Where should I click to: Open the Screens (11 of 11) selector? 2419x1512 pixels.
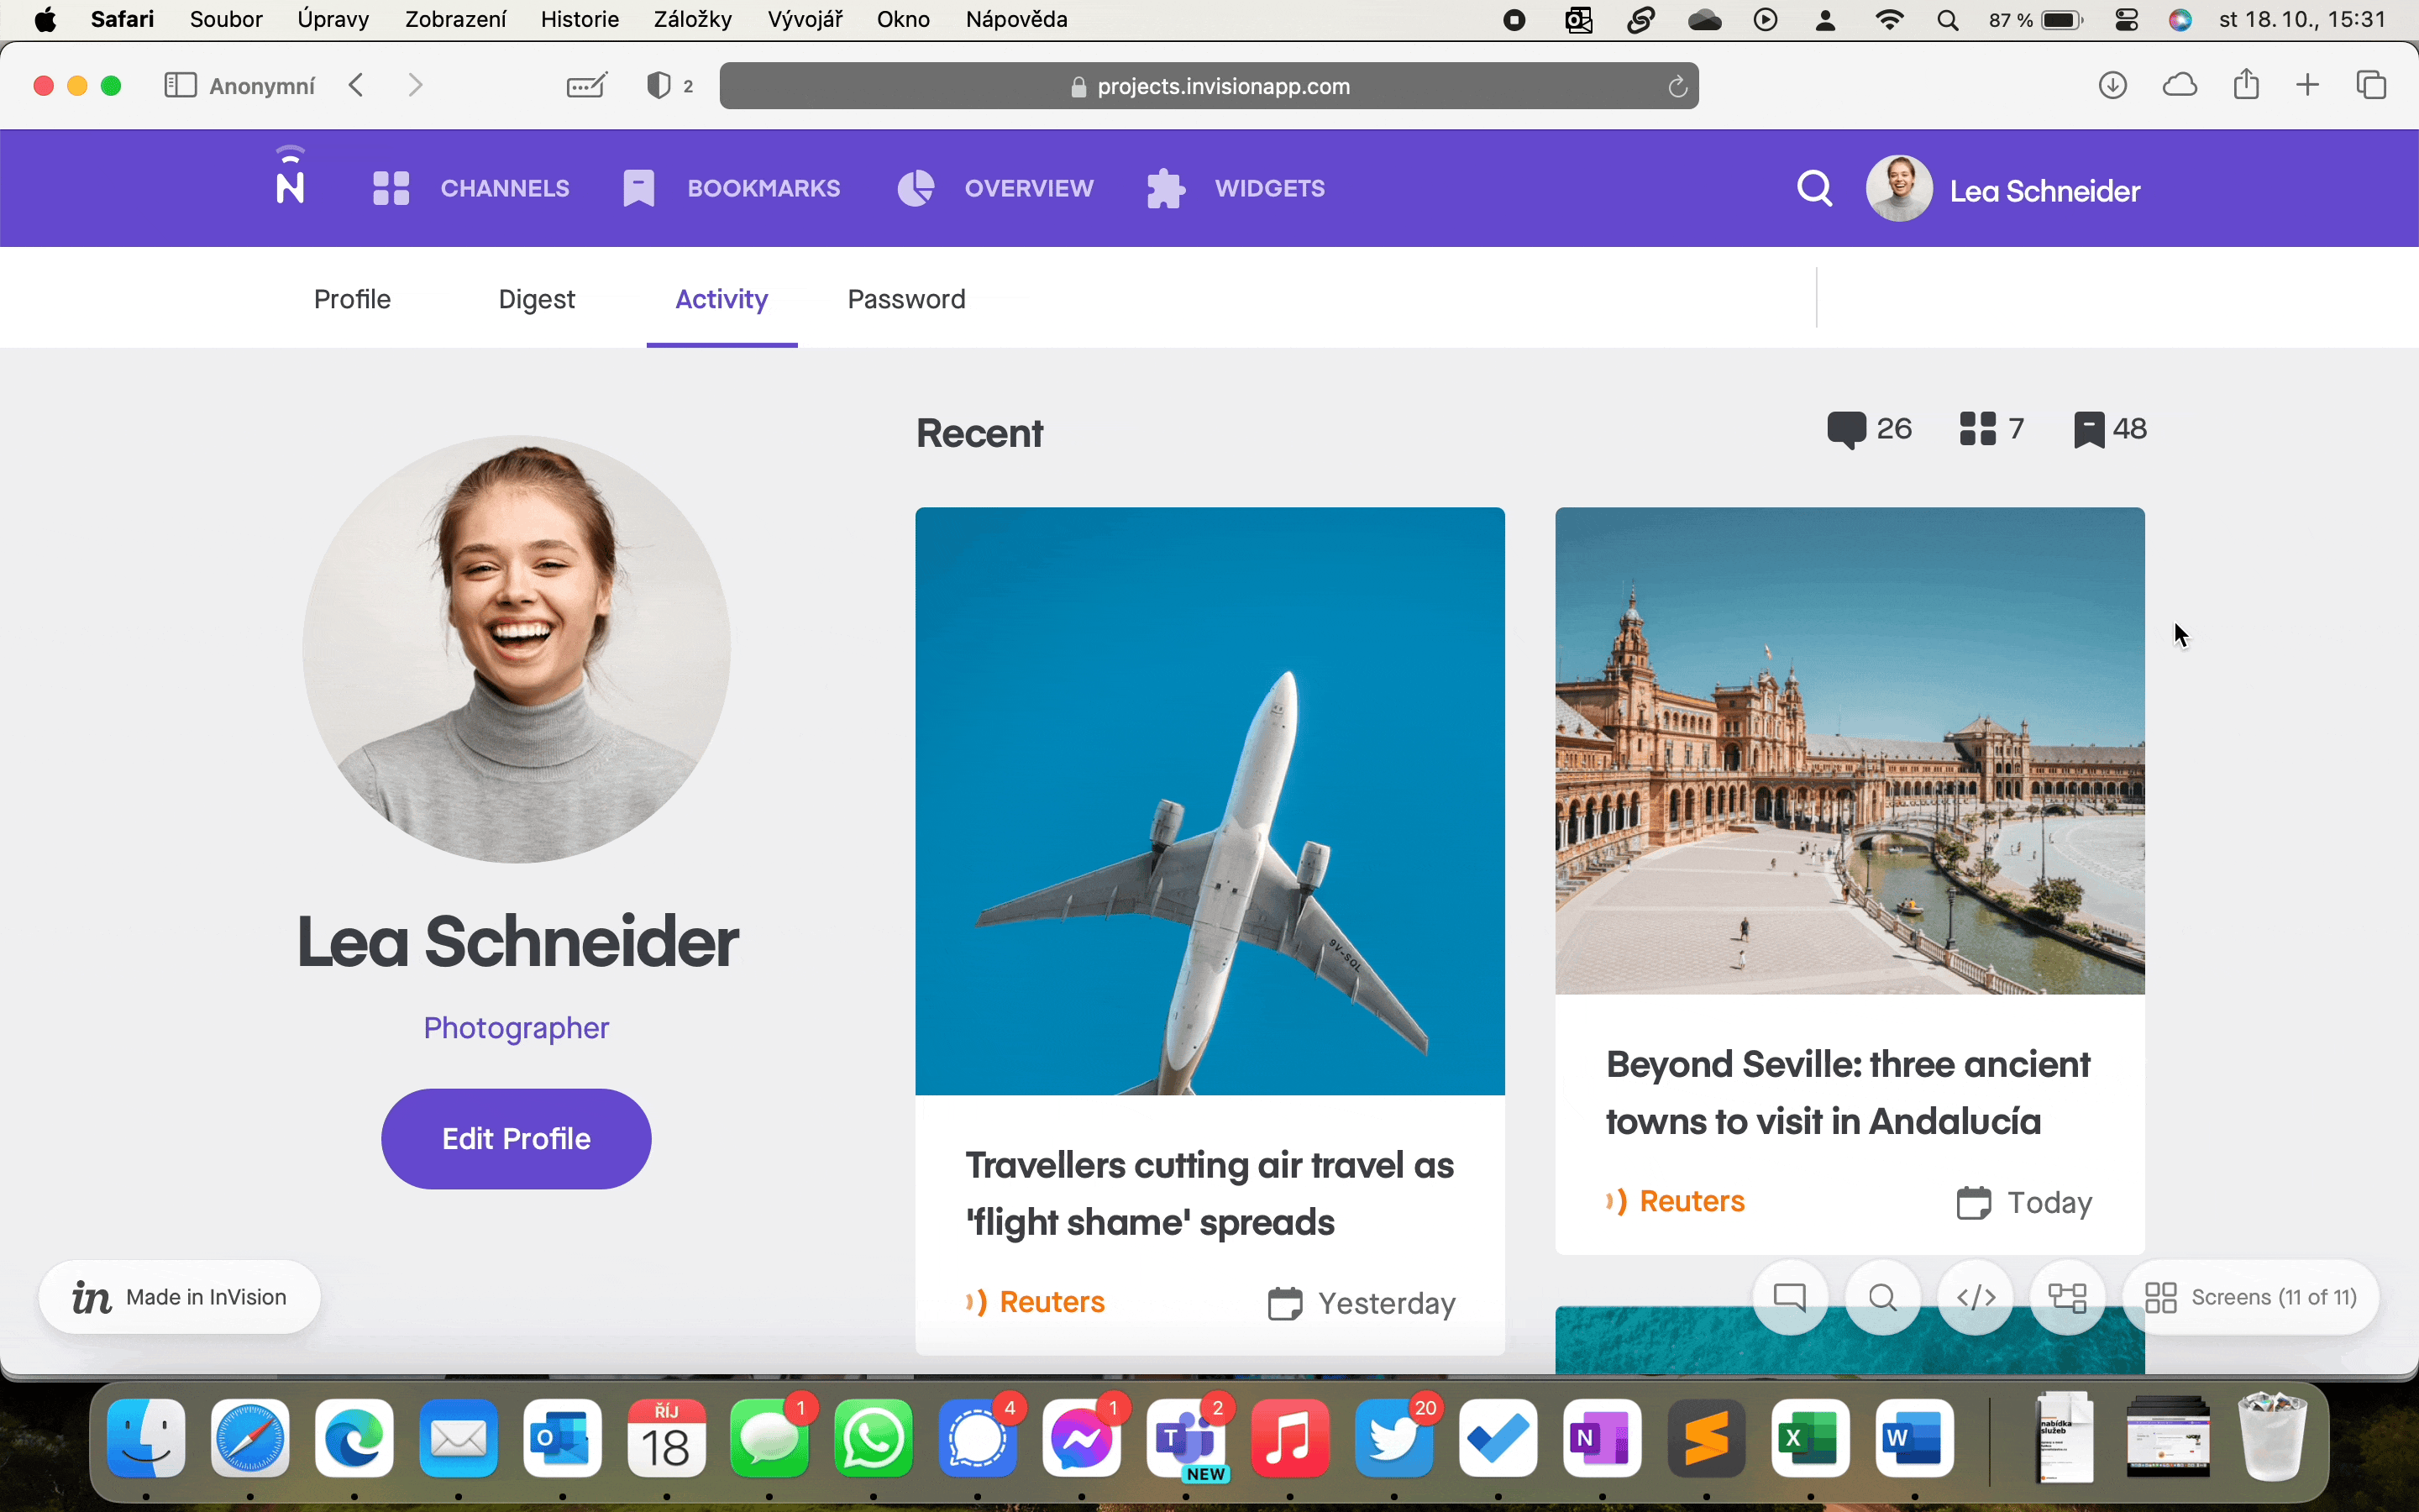2251,1297
